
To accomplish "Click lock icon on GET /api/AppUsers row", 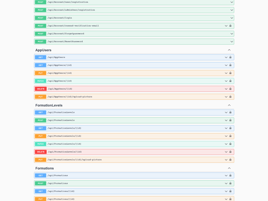I will pos(230,57).
